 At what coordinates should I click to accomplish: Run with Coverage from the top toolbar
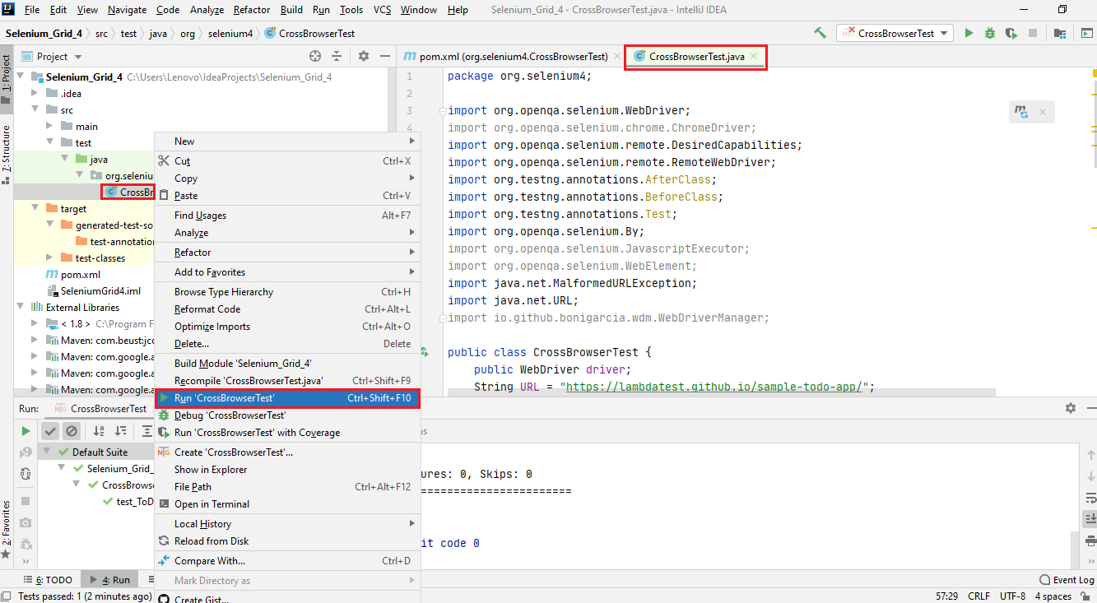click(1011, 33)
